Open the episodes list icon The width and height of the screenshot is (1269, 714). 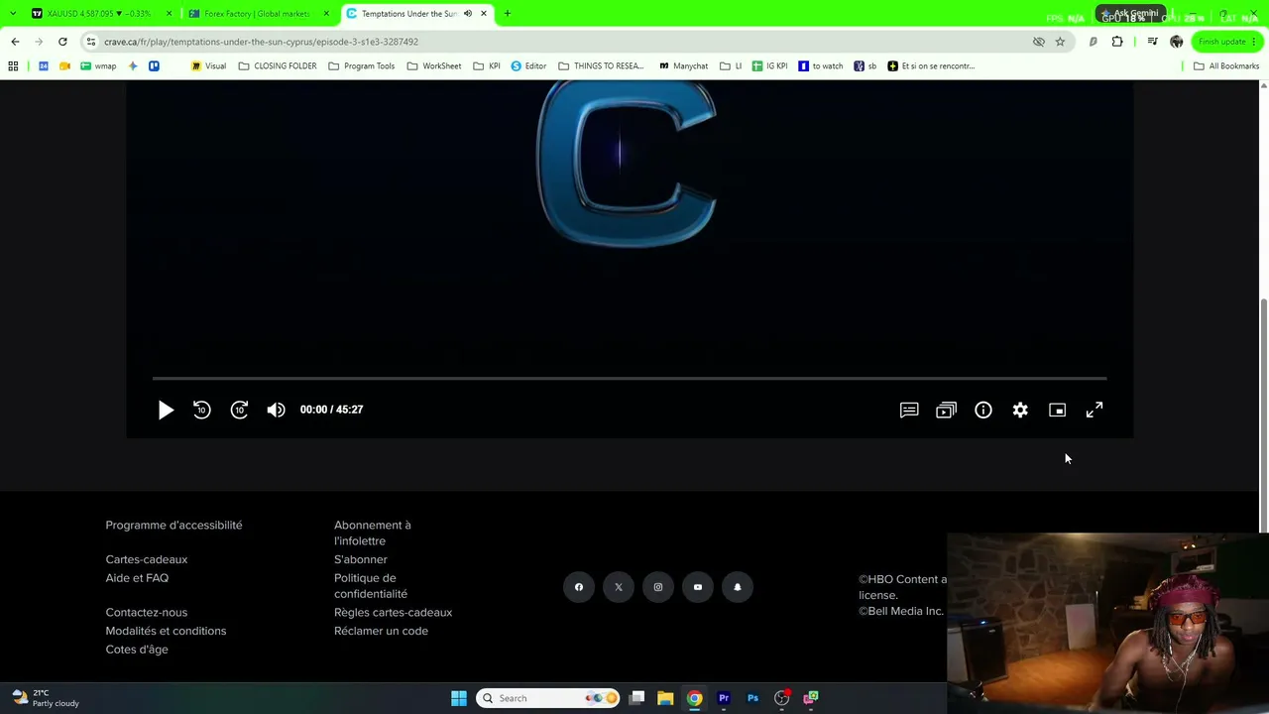click(946, 410)
